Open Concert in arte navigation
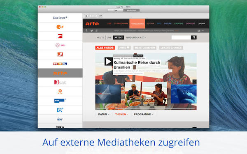Viewport: 247px width, 154px height. coord(190,23)
